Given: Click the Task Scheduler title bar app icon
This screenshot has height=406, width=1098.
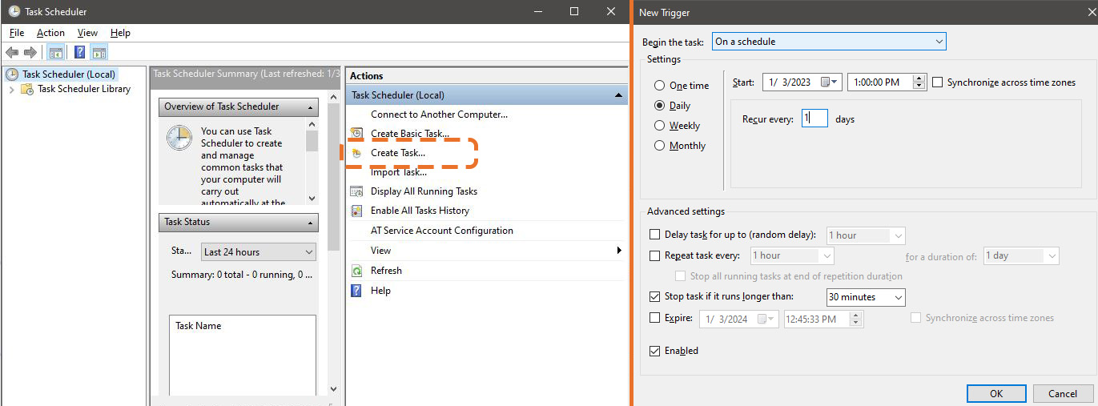Looking at the screenshot, I should (14, 12).
